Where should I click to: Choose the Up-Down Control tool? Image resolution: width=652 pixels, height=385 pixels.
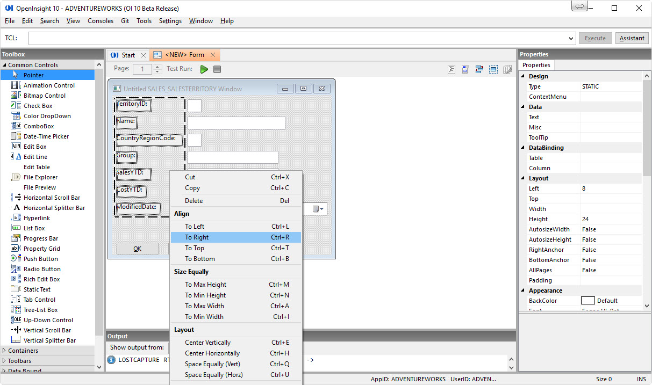coord(47,320)
